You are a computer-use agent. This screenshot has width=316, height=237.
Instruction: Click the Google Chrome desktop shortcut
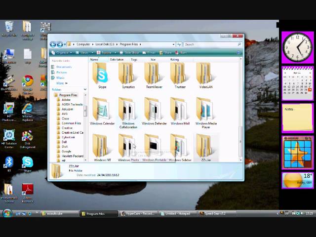coord(28,84)
